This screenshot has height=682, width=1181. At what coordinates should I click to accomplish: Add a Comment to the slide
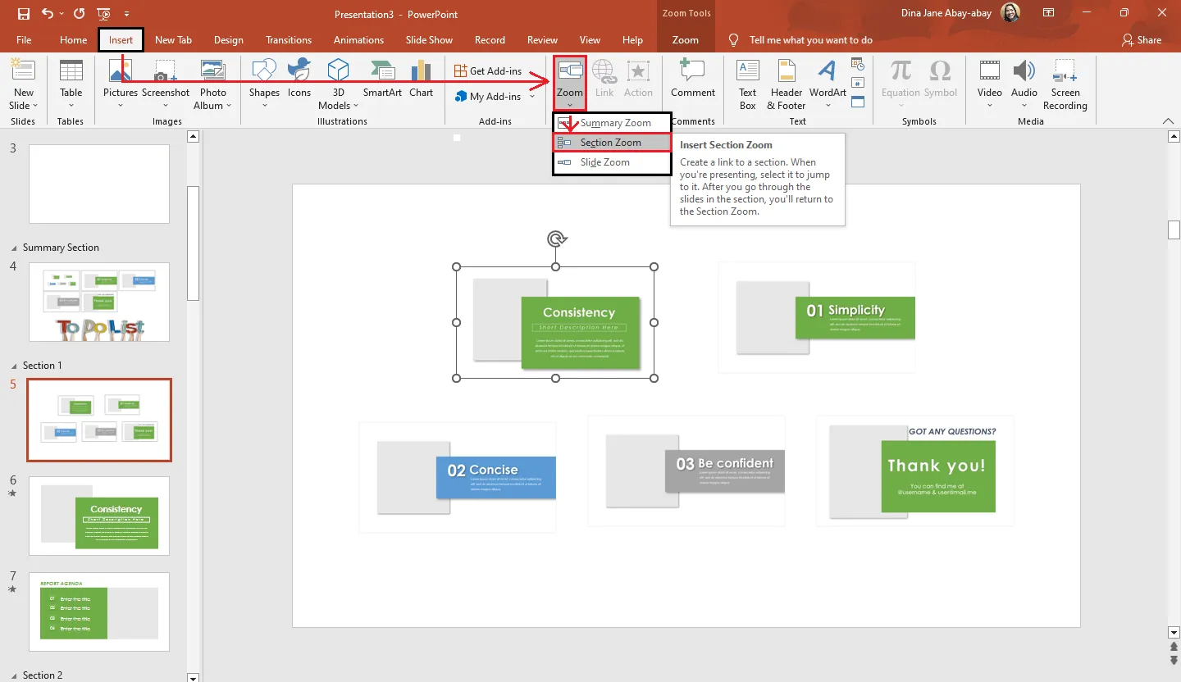[x=693, y=80]
